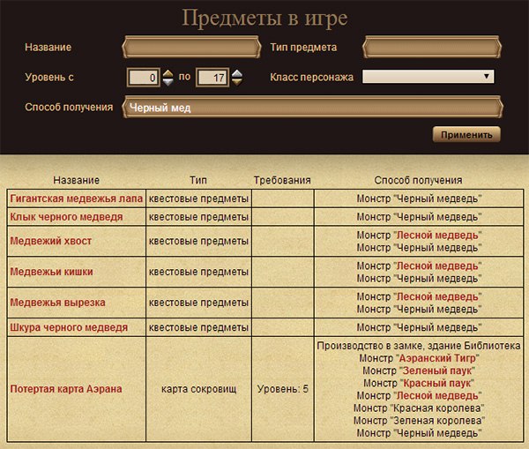
Task: Open the Медвежьи кишки item link
Action: click(51, 272)
